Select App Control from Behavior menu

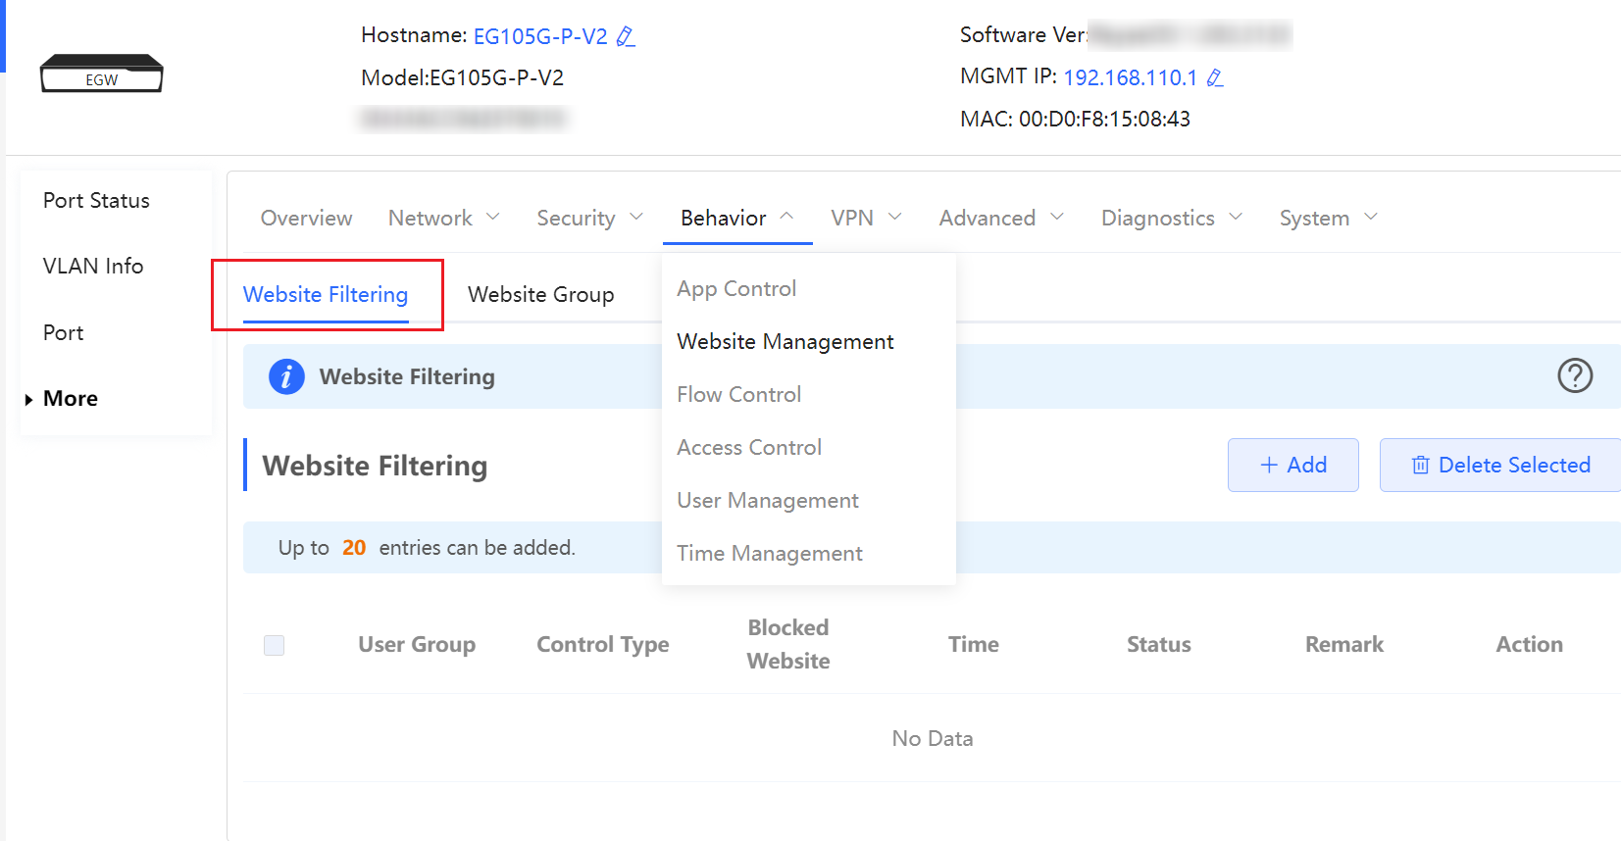pos(736,289)
